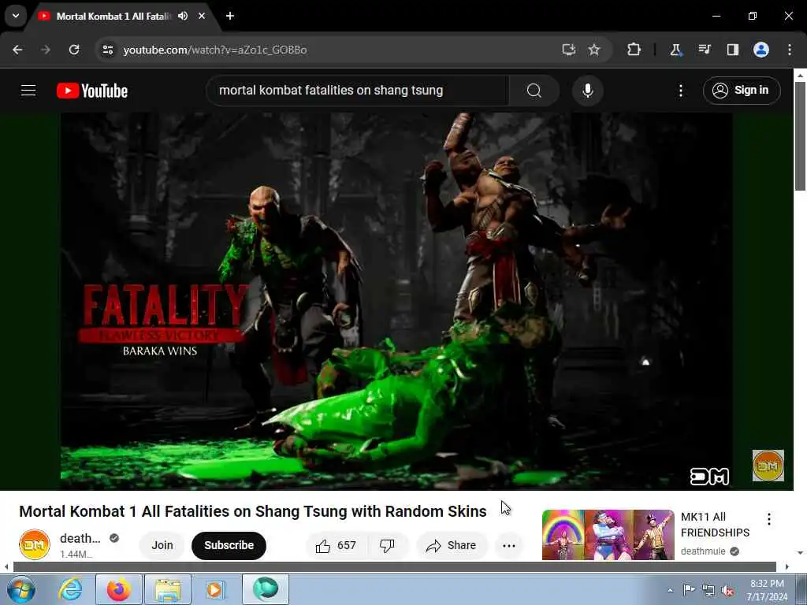The width and height of the screenshot is (807, 605).
Task: Open a new tab with the plus button
Action: [230, 16]
